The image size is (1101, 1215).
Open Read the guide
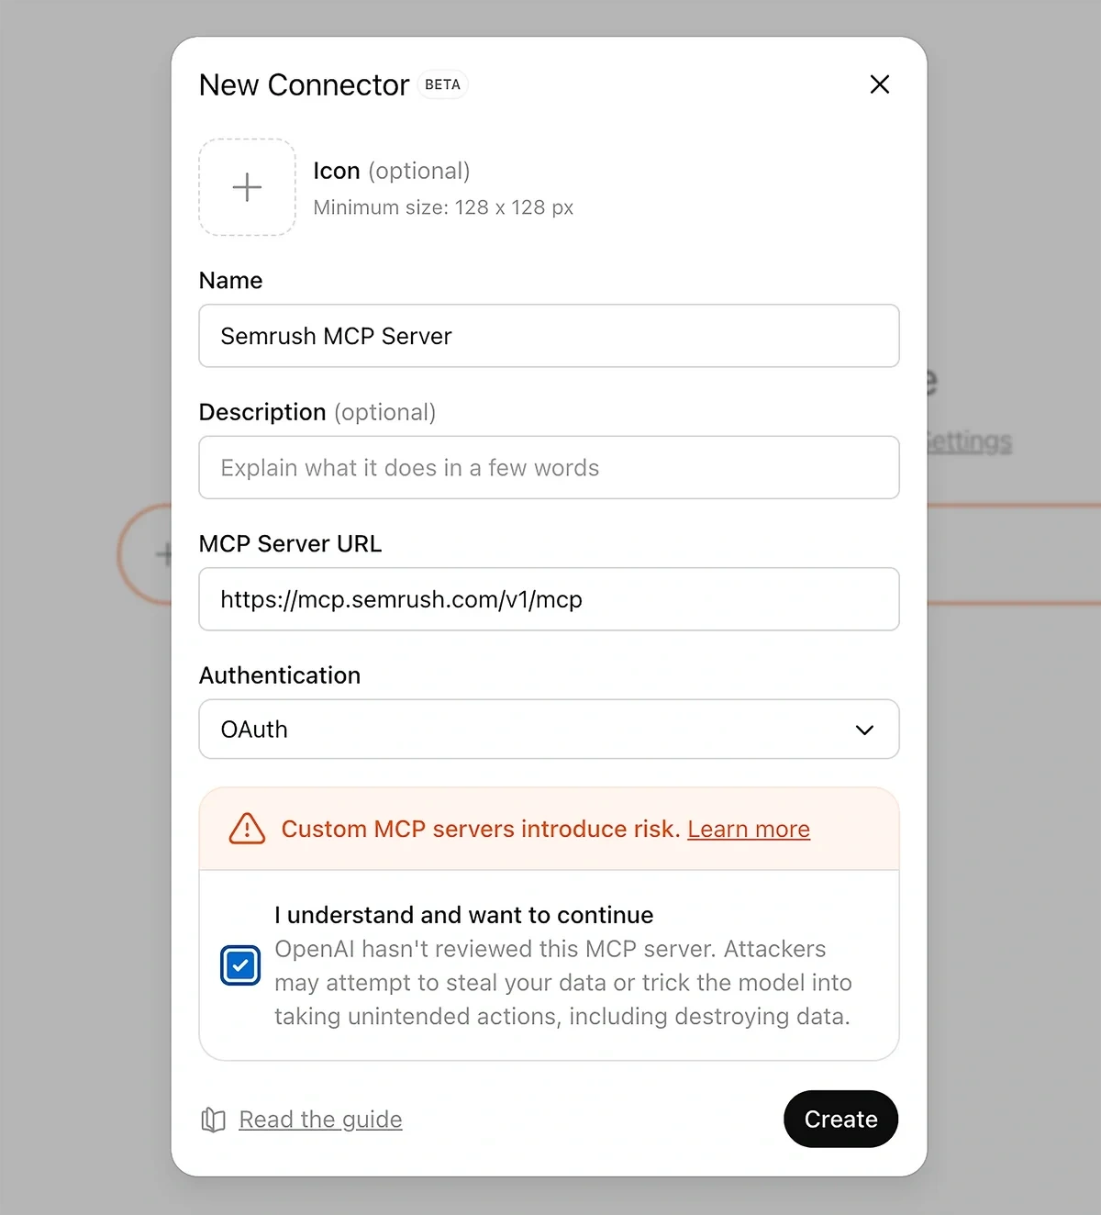[319, 1119]
